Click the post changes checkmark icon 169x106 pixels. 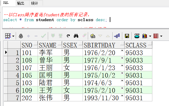(43, 36)
